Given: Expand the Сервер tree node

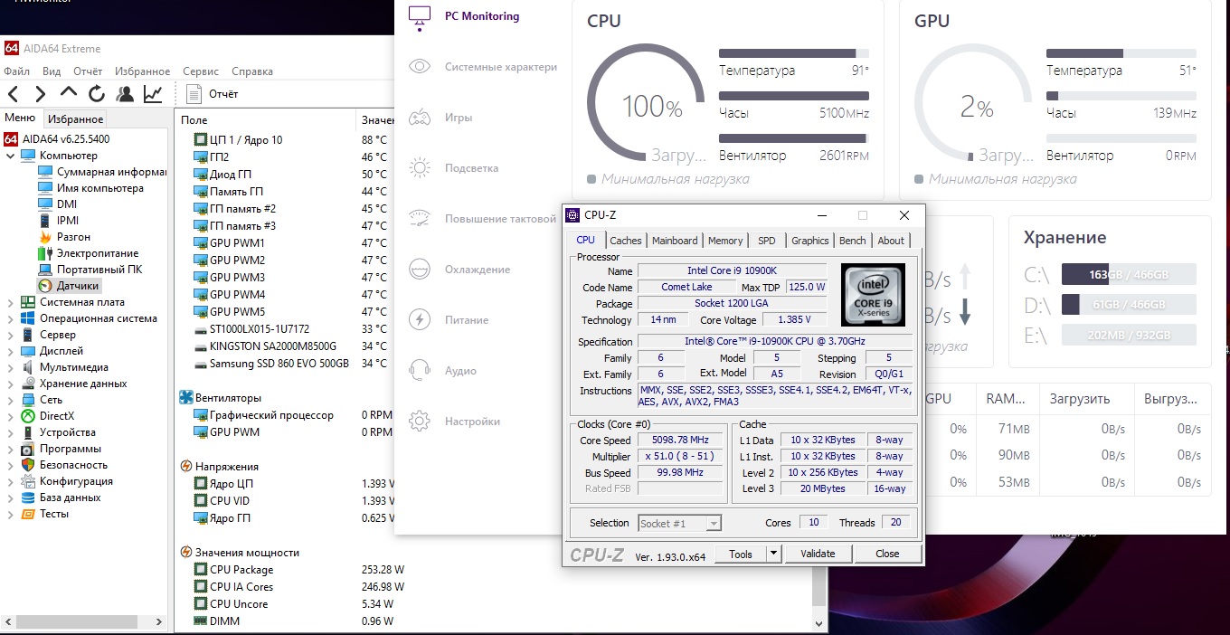Looking at the screenshot, I should point(11,335).
